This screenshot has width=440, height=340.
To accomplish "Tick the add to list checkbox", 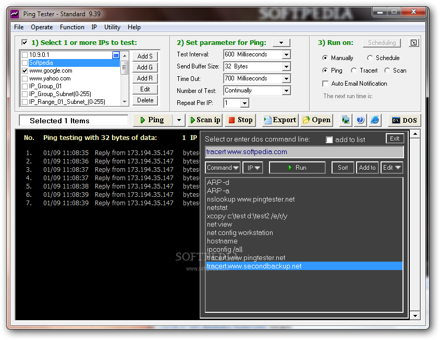I will [329, 140].
